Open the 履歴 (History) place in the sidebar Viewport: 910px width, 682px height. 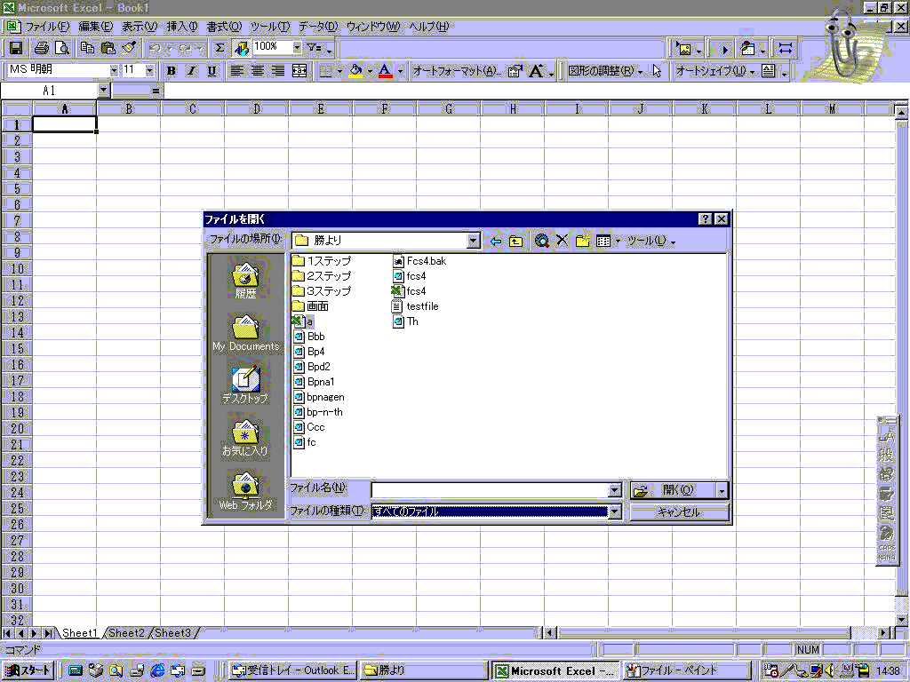click(245, 281)
